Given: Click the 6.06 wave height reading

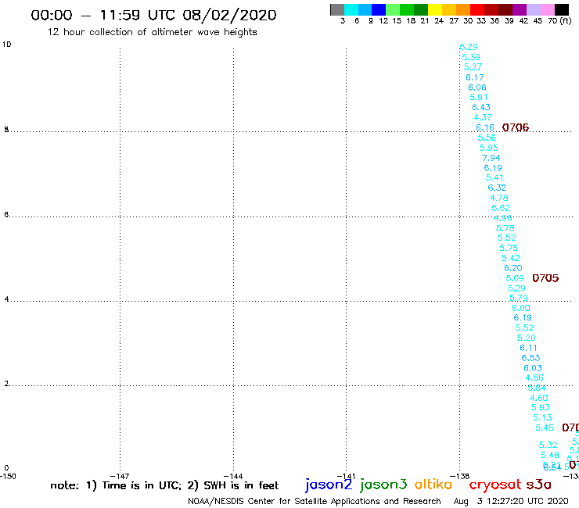Looking at the screenshot, I should (477, 88).
